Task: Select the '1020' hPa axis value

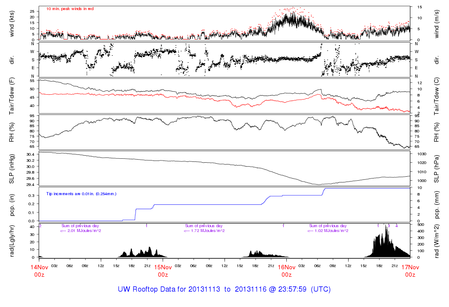Action: point(422,163)
